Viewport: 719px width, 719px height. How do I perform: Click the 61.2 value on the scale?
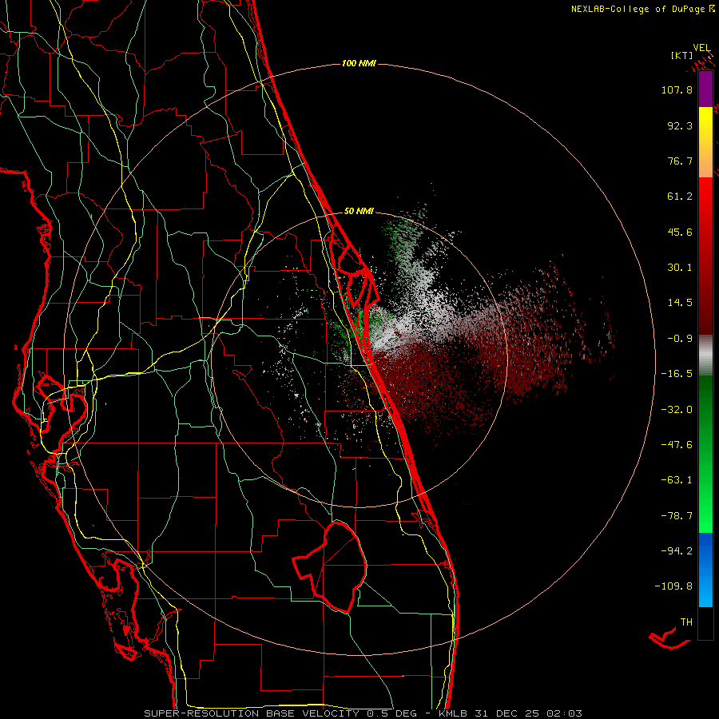(x=680, y=197)
